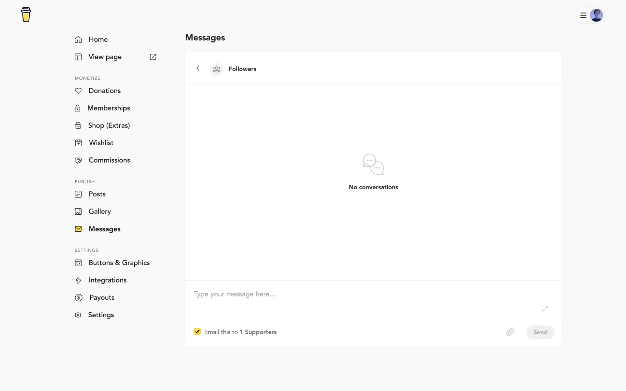Screen dimensions: 626x391
Task: Go to Memberships section
Action: point(108,108)
